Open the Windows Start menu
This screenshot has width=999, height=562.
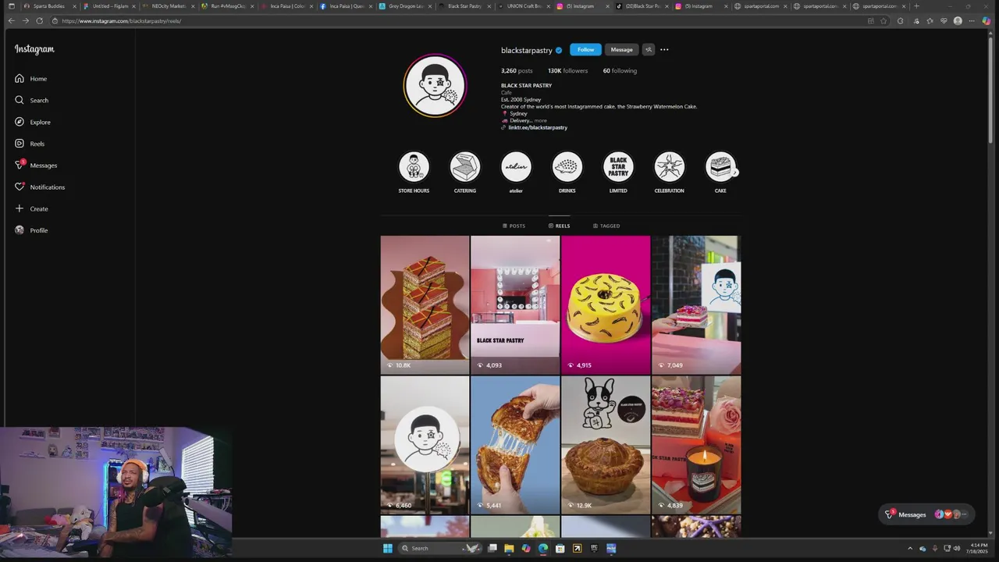387,548
